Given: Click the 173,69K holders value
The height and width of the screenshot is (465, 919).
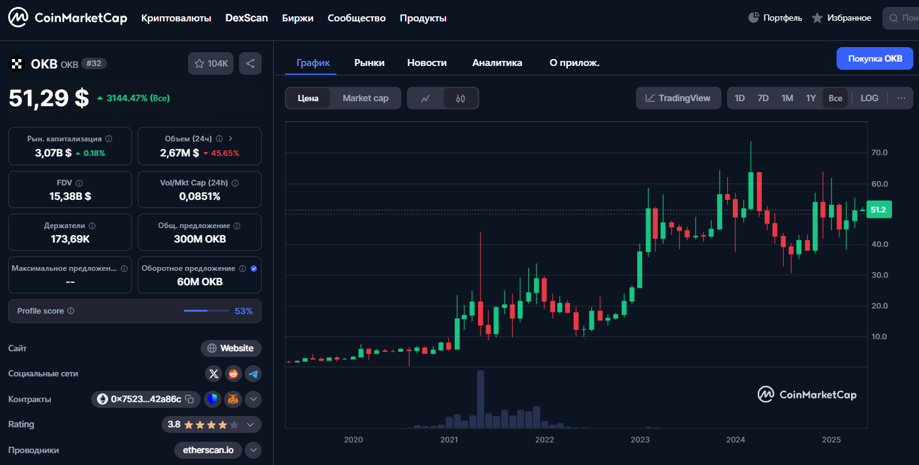Looking at the screenshot, I should click(70, 239).
